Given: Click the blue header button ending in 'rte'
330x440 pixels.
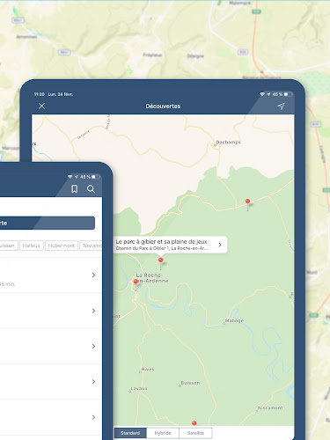Looking at the screenshot, I should [48, 223].
